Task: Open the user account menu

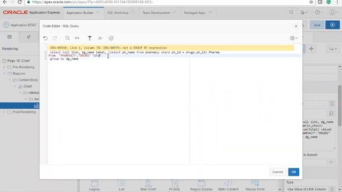Action: pos(333,12)
